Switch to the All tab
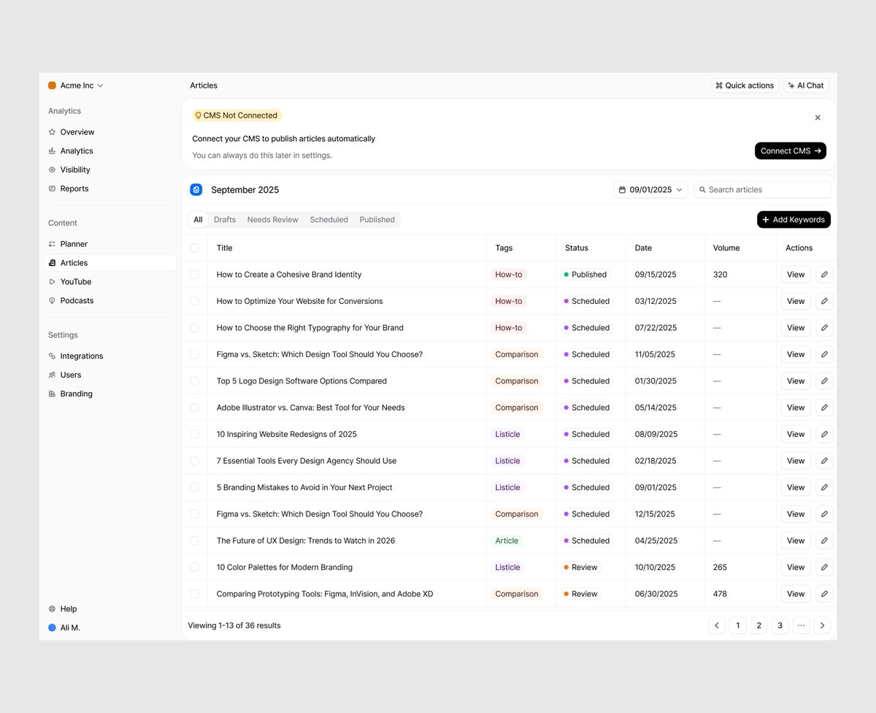876x713 pixels. tap(198, 220)
